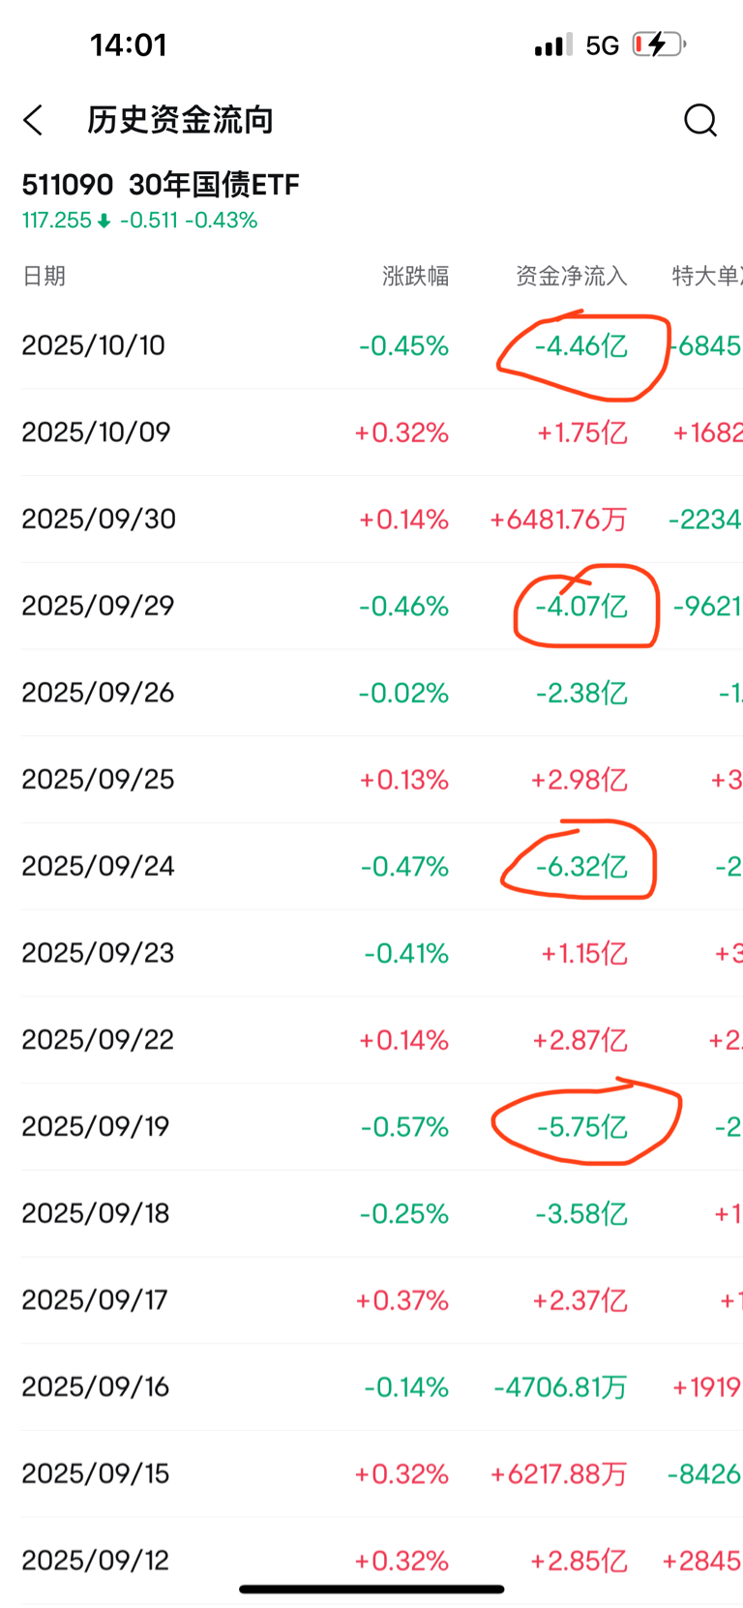Tap circled -6.32亿 net inflow value

click(581, 867)
